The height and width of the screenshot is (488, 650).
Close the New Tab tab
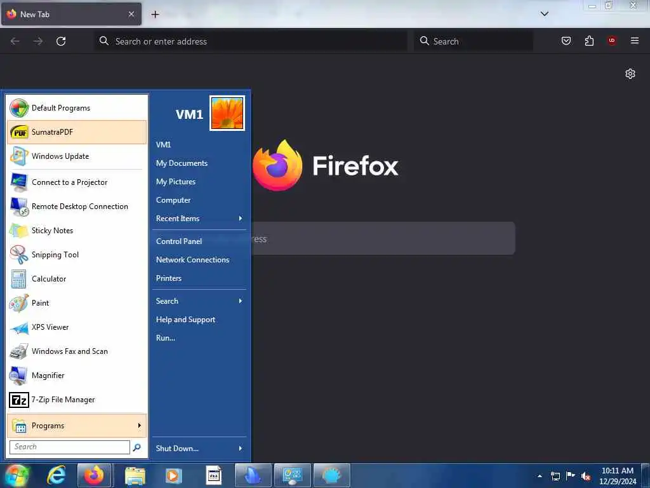point(131,14)
